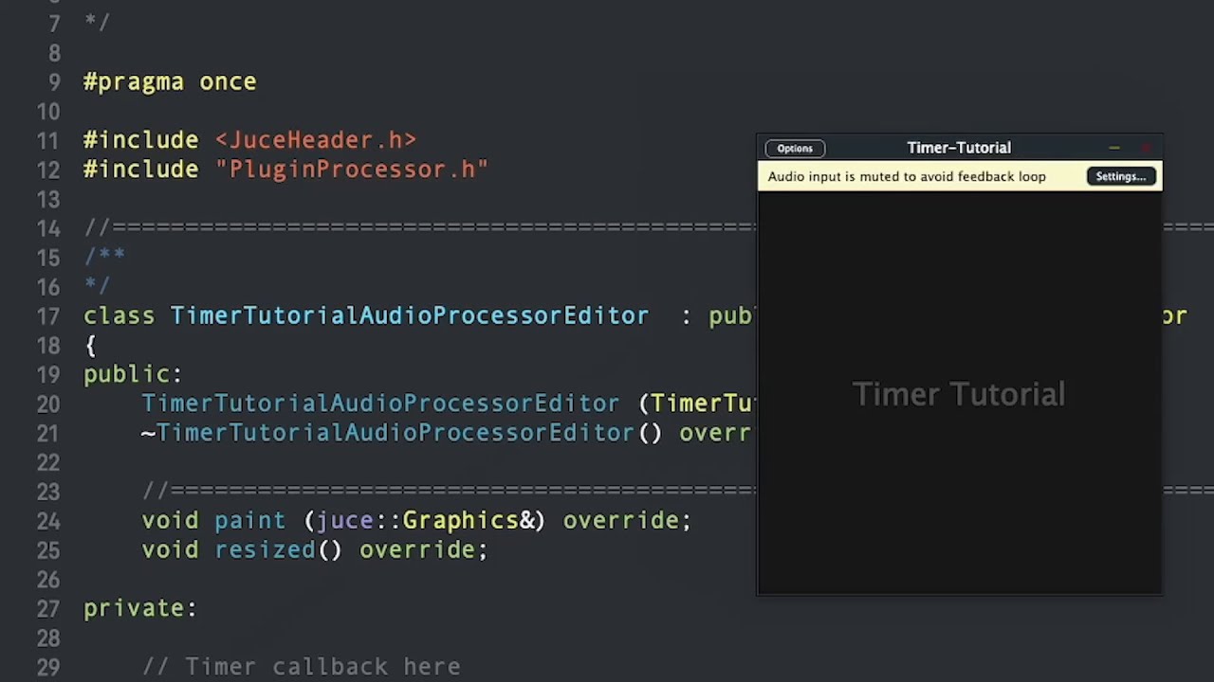
Task: Click the 'public:' access specifier
Action: click(133, 375)
